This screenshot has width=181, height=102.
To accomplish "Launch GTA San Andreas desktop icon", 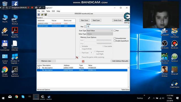I will pos(165,72).
